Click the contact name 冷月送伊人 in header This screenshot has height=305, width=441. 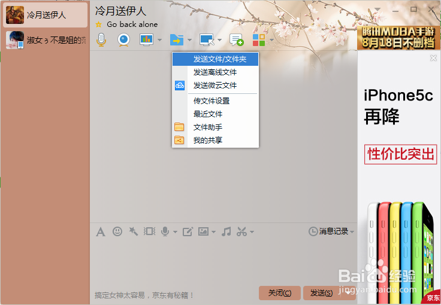pyautogui.click(x=120, y=11)
